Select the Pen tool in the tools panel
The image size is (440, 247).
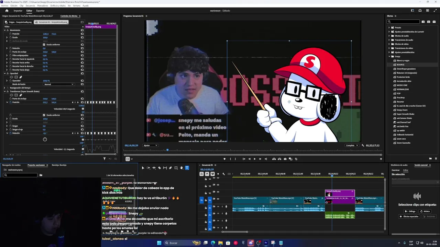coord(170,168)
